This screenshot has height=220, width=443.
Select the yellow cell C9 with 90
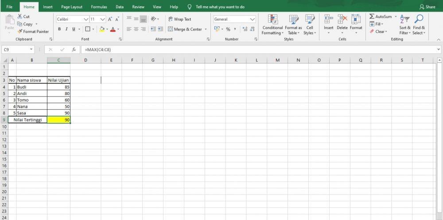59,120
